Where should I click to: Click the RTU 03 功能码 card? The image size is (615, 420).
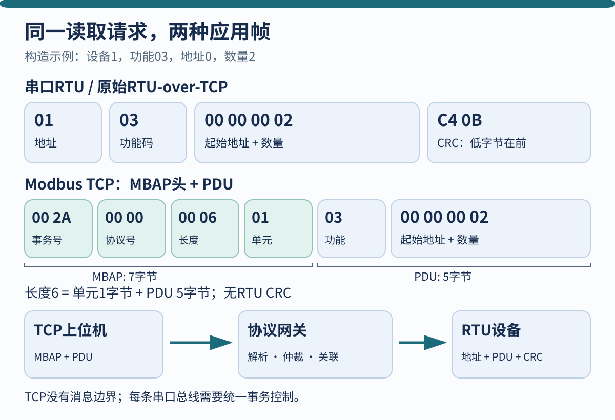tap(148, 133)
